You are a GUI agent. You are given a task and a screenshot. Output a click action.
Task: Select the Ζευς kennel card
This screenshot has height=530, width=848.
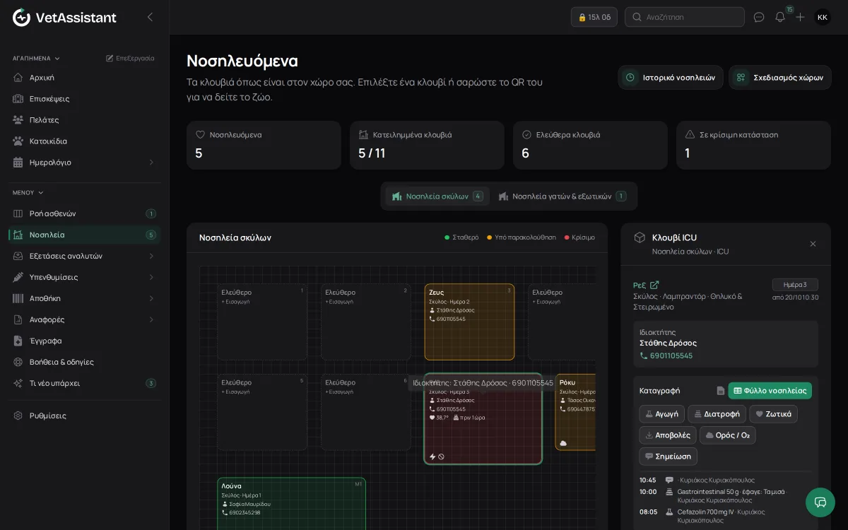(469, 322)
